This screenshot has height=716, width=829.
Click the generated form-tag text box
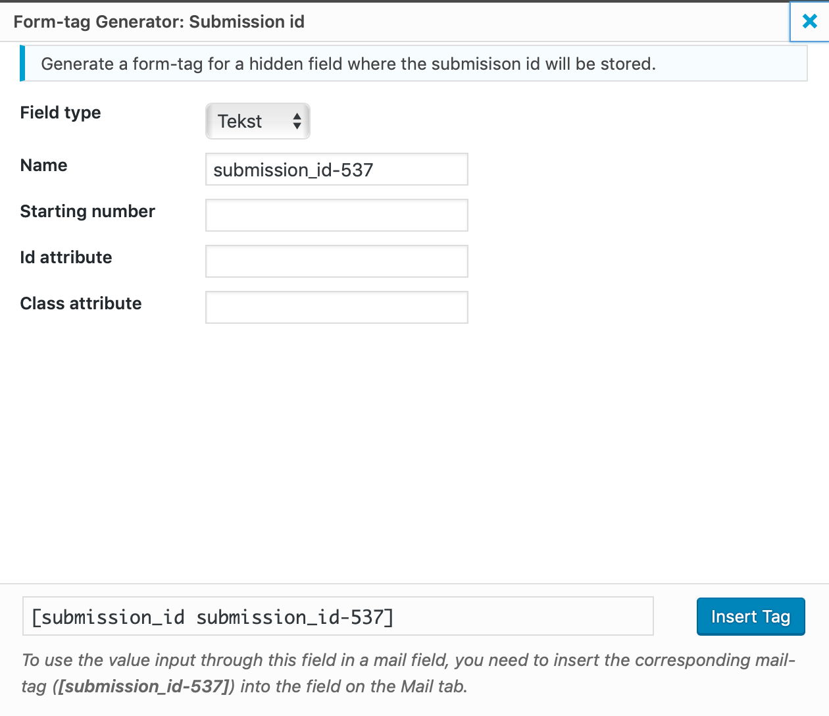click(x=338, y=616)
